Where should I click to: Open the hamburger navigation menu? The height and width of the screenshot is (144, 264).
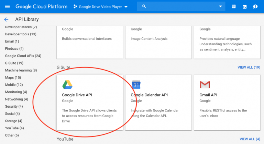[7, 7]
